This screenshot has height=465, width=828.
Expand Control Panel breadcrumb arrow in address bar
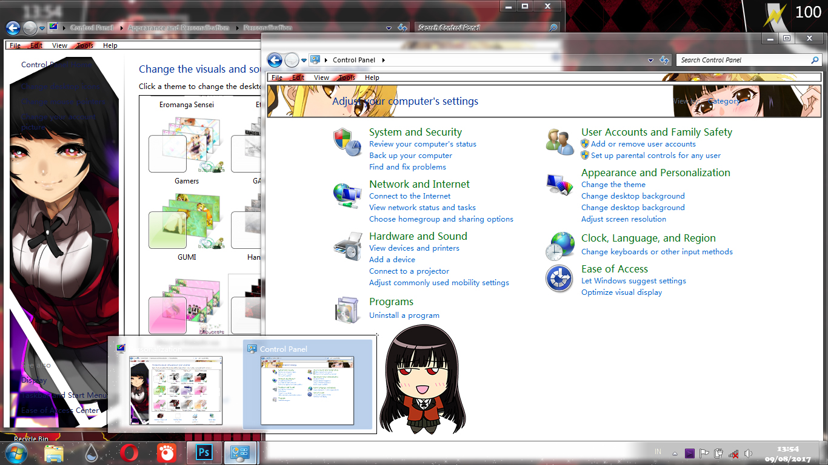click(x=383, y=60)
